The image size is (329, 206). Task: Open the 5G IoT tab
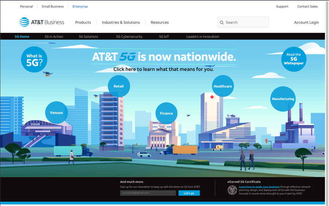164,36
